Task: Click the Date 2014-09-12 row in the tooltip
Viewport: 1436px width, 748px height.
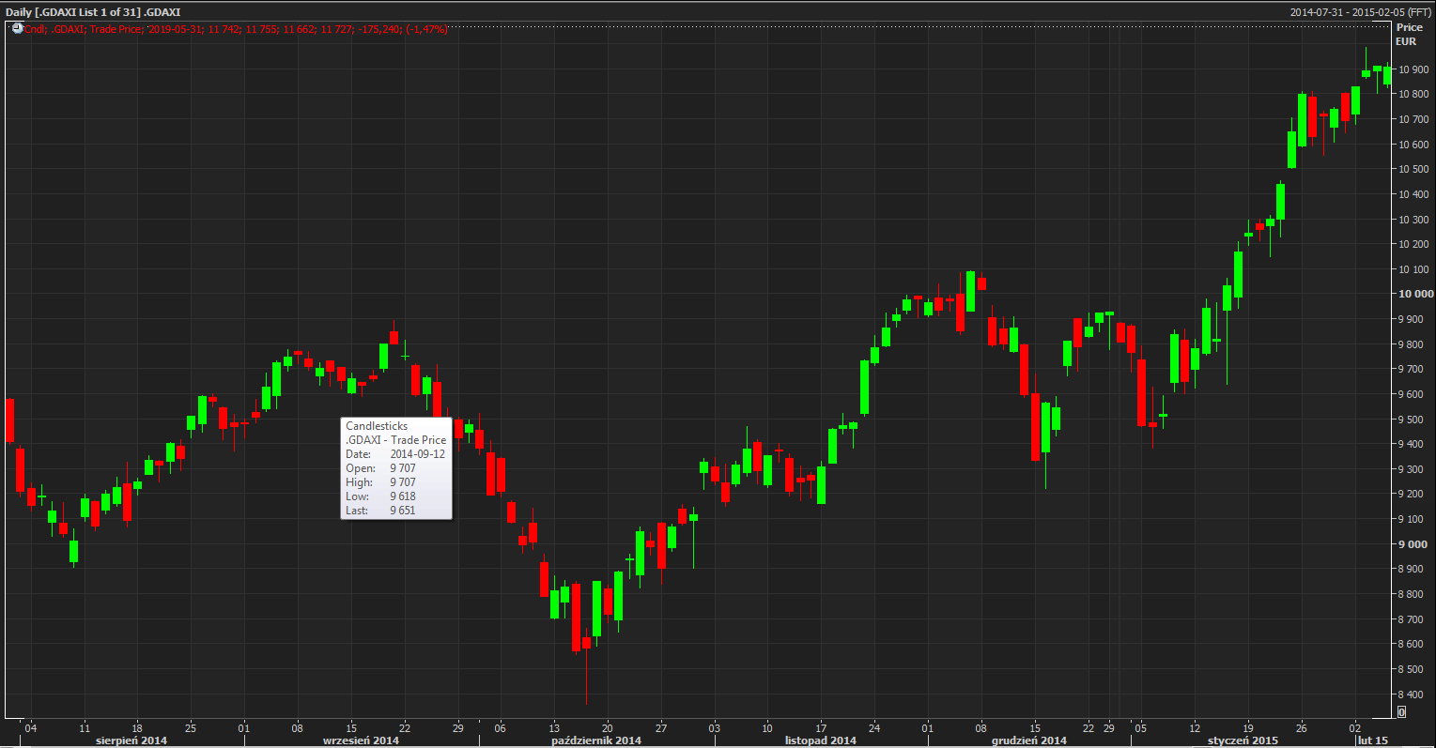Action: coord(395,454)
